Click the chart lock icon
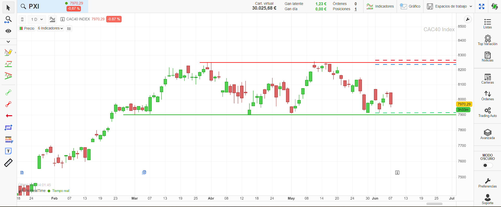501x207 pixels. pyautogui.click(x=22, y=19)
